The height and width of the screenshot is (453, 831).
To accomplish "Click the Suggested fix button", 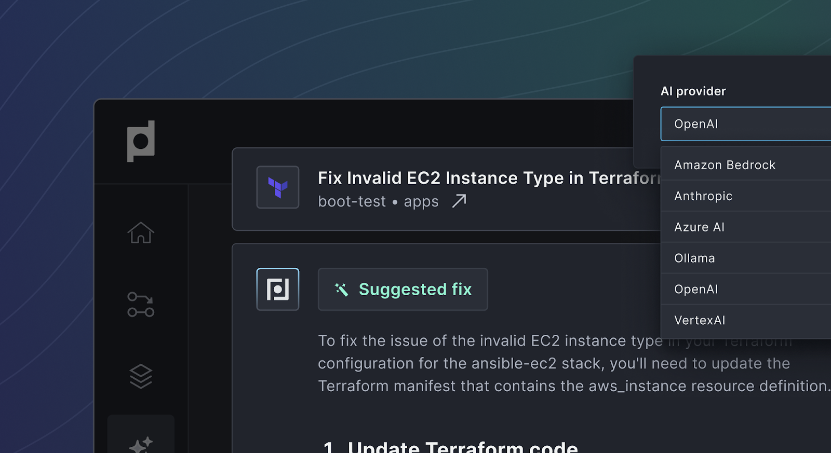I will tap(403, 290).
